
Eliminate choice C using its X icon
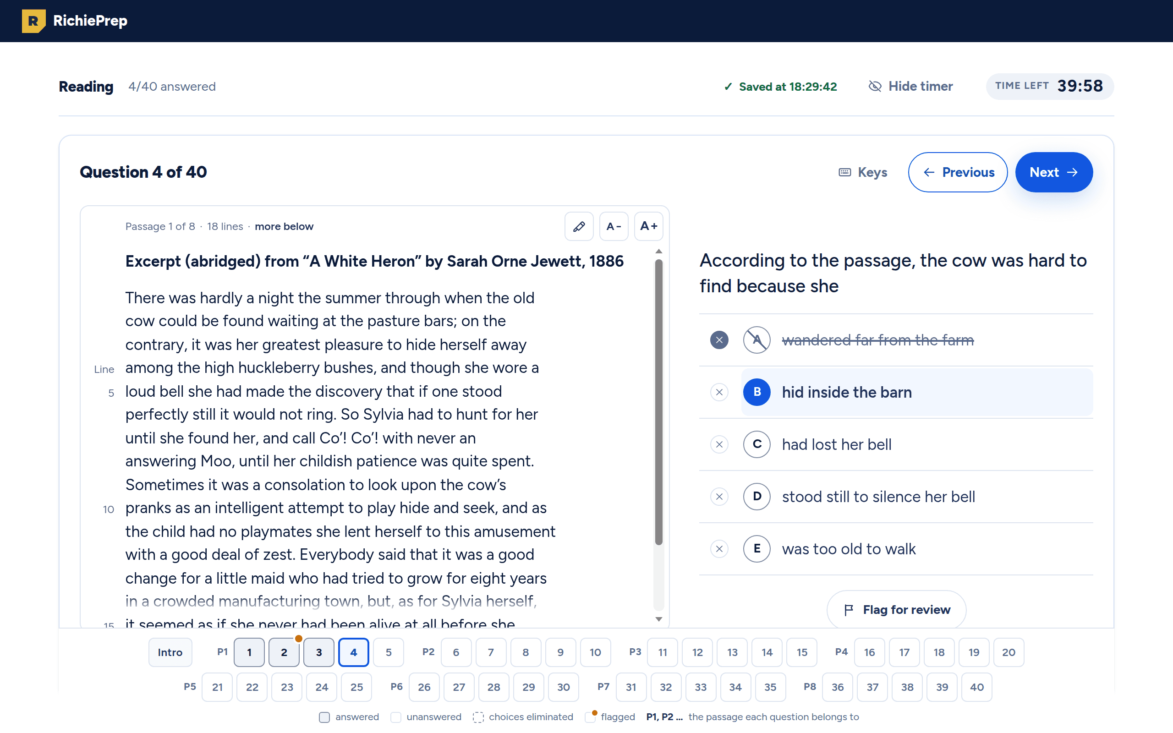719,444
